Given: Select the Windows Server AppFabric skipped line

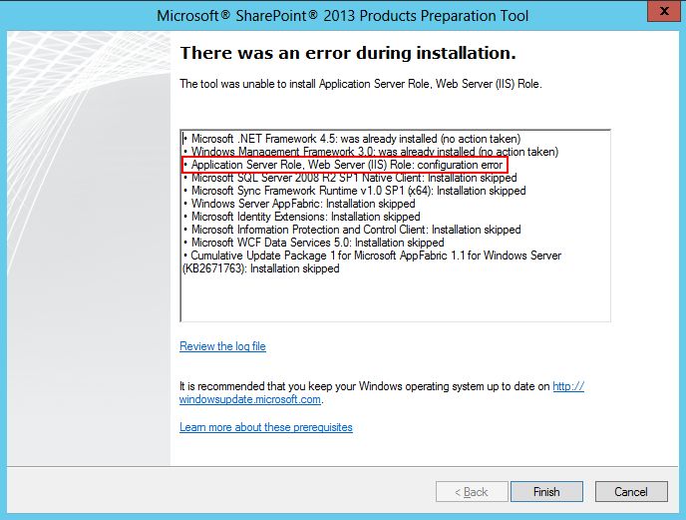Looking at the screenshot, I should (x=299, y=204).
